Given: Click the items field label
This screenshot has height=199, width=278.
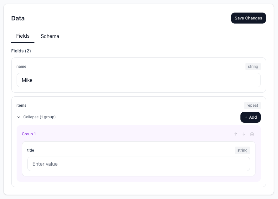Looking at the screenshot, I should [x=21, y=105].
